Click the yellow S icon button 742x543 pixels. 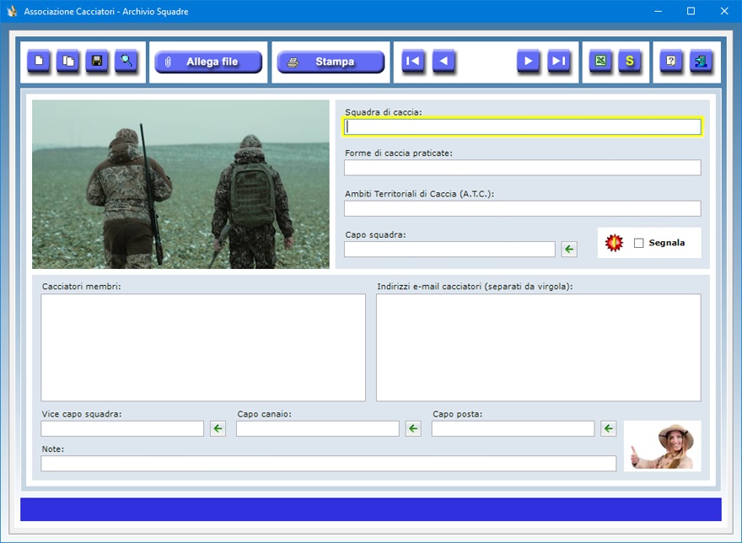tap(630, 61)
